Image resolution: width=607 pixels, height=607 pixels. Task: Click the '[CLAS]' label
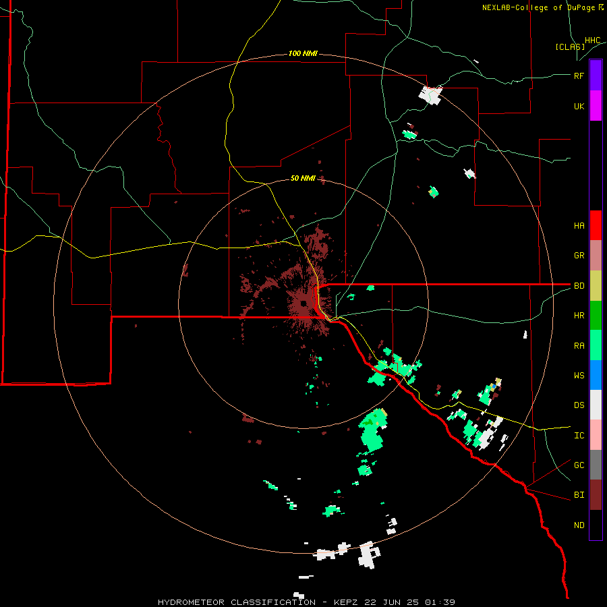(570, 47)
